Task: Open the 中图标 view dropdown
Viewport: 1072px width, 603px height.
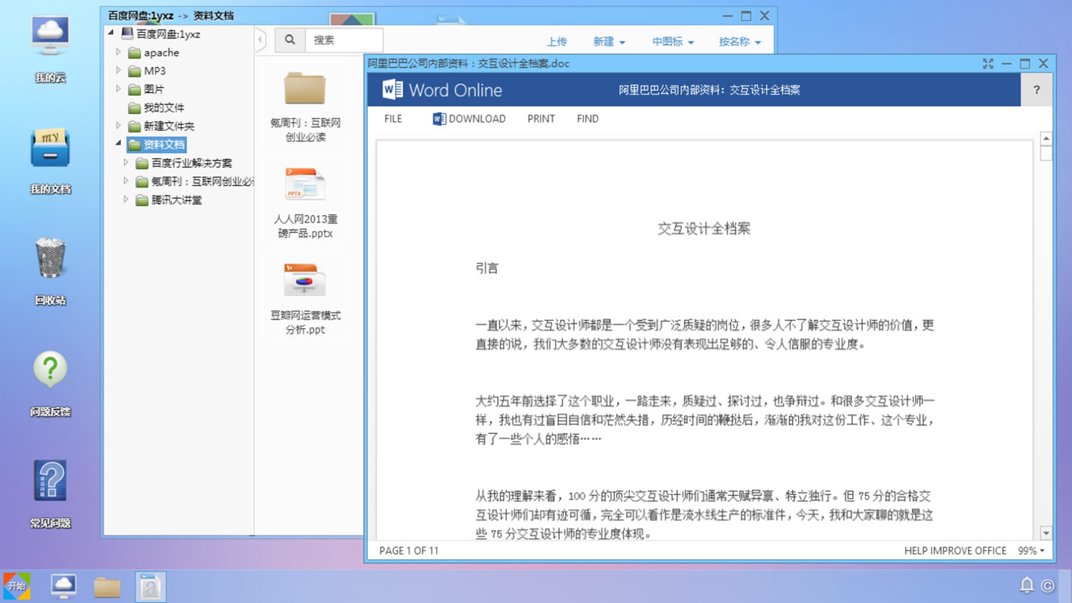Action: pyautogui.click(x=673, y=42)
